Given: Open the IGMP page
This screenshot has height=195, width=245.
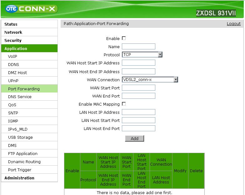Looking at the screenshot, I should click(x=29, y=121).
